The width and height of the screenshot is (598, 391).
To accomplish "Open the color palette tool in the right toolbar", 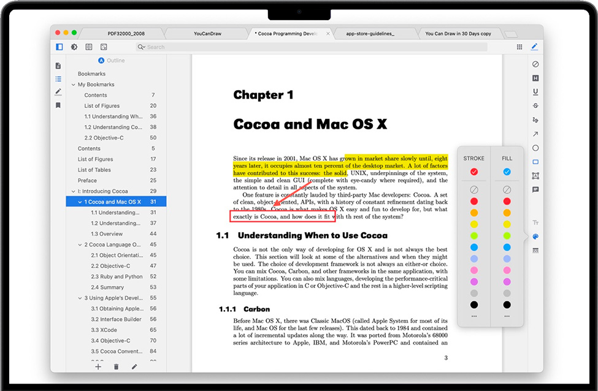I will coord(535,237).
